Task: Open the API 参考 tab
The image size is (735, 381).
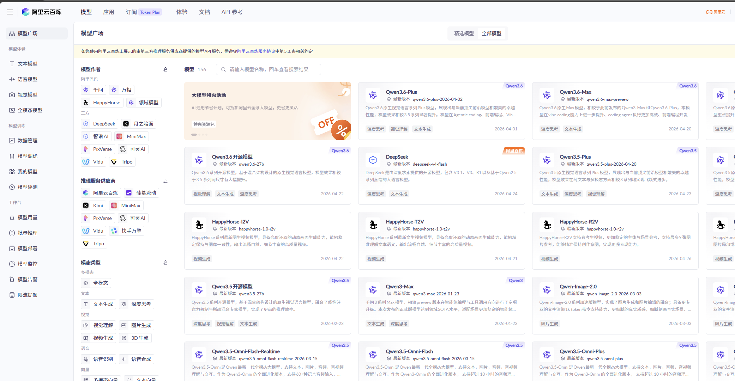Action: point(232,12)
